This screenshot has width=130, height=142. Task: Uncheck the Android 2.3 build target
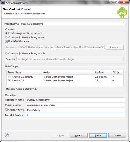point(9,81)
